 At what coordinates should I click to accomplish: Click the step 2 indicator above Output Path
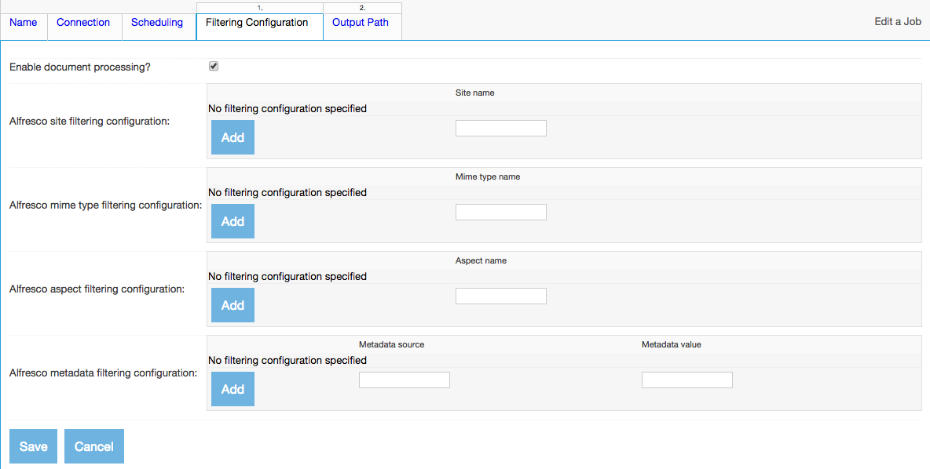point(362,6)
